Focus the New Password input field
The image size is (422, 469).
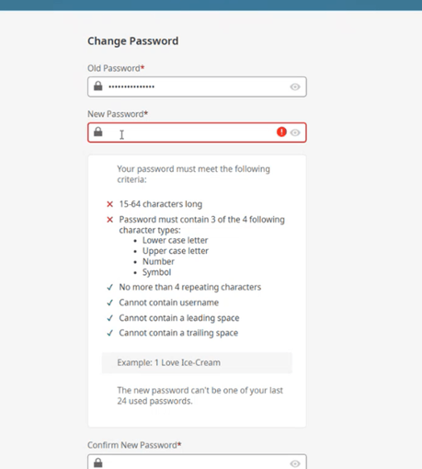click(x=197, y=132)
